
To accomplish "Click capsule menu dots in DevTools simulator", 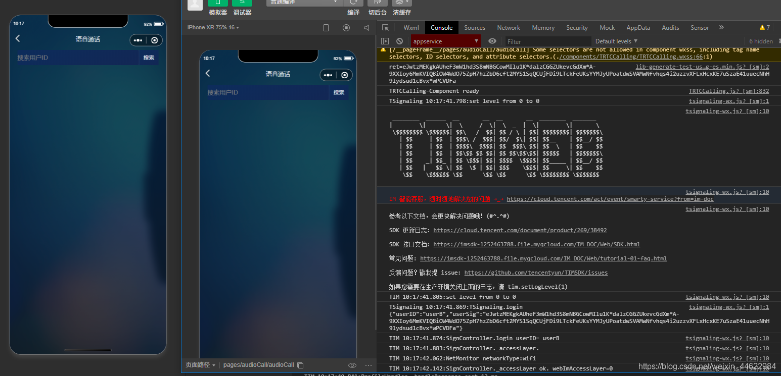I will point(328,75).
